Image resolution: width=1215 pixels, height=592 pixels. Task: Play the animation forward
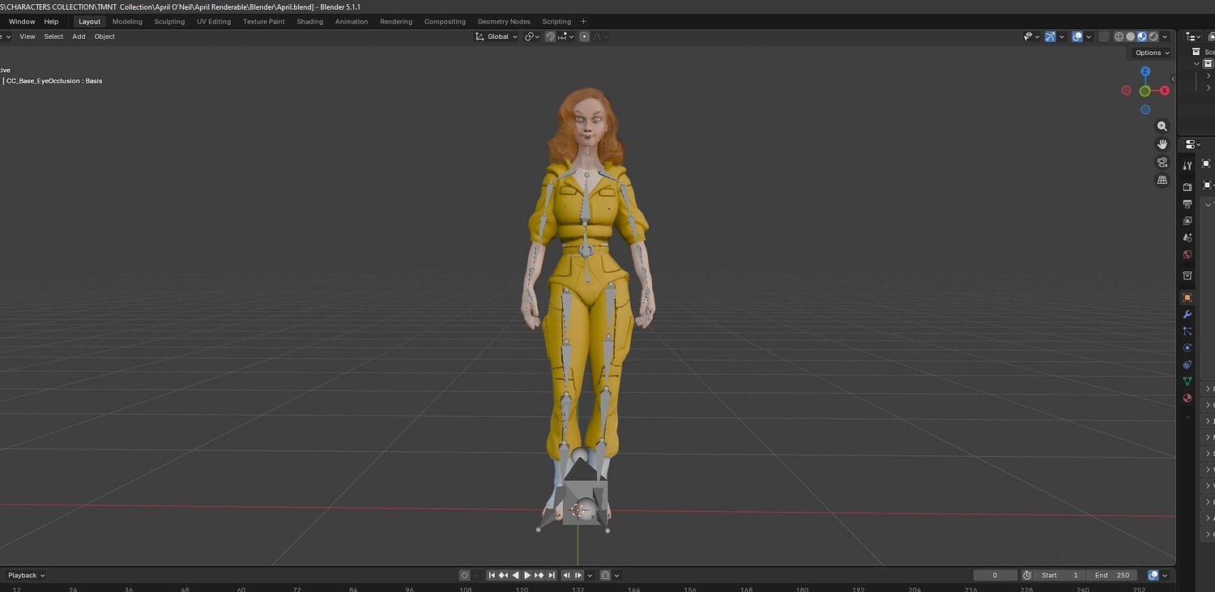[527, 575]
